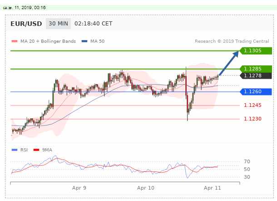Click the RSI legend color swatch

point(15,150)
